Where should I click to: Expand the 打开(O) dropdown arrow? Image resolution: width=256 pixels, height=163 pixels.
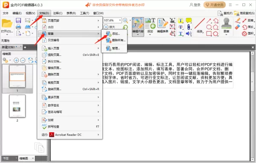tap(7, 35)
